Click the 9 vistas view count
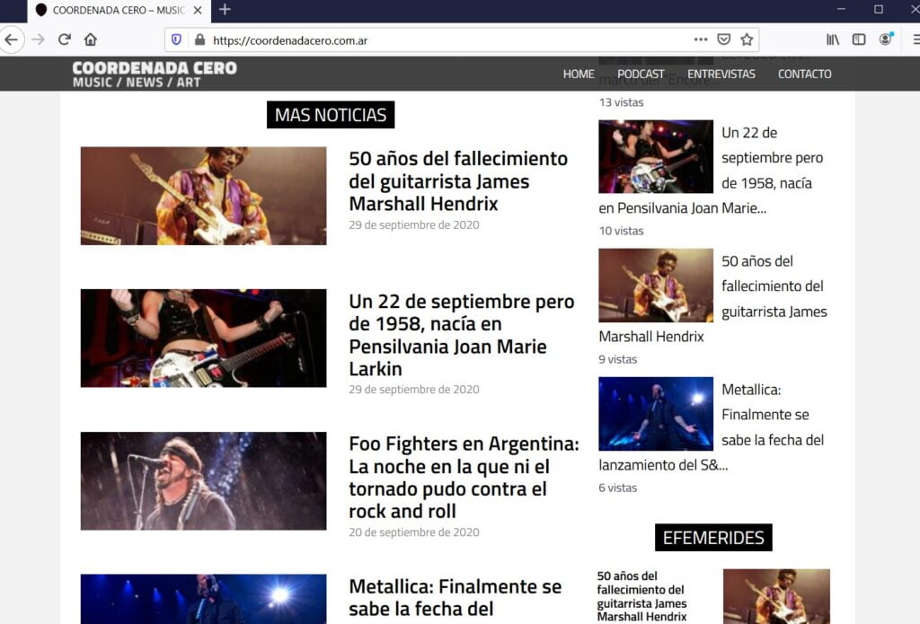 [617, 359]
